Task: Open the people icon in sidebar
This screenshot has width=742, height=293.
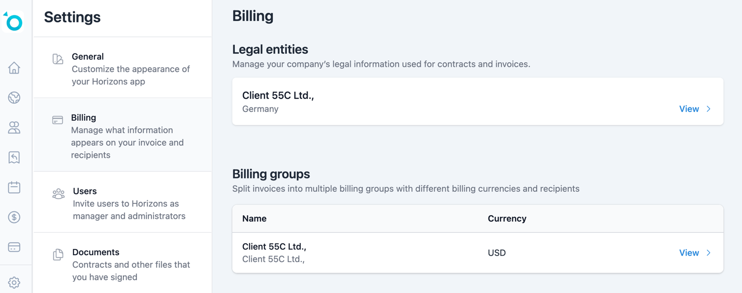Action: pyautogui.click(x=14, y=128)
